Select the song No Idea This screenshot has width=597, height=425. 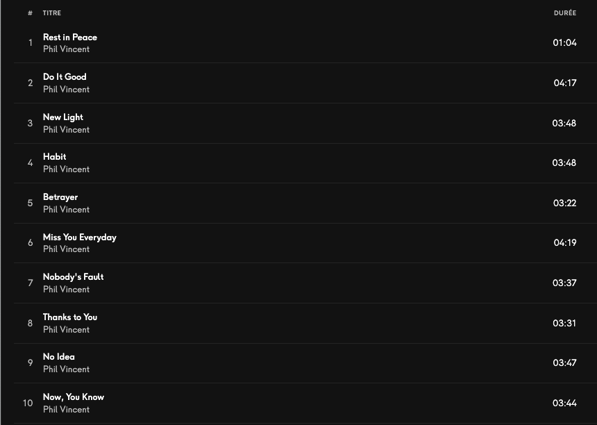click(59, 356)
